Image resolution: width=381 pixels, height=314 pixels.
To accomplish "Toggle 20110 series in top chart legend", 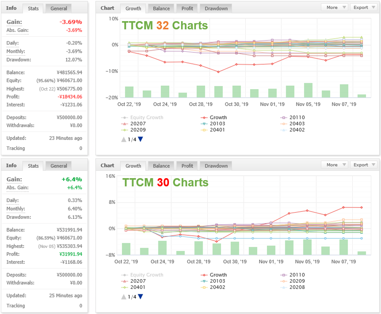I will 292,117.
